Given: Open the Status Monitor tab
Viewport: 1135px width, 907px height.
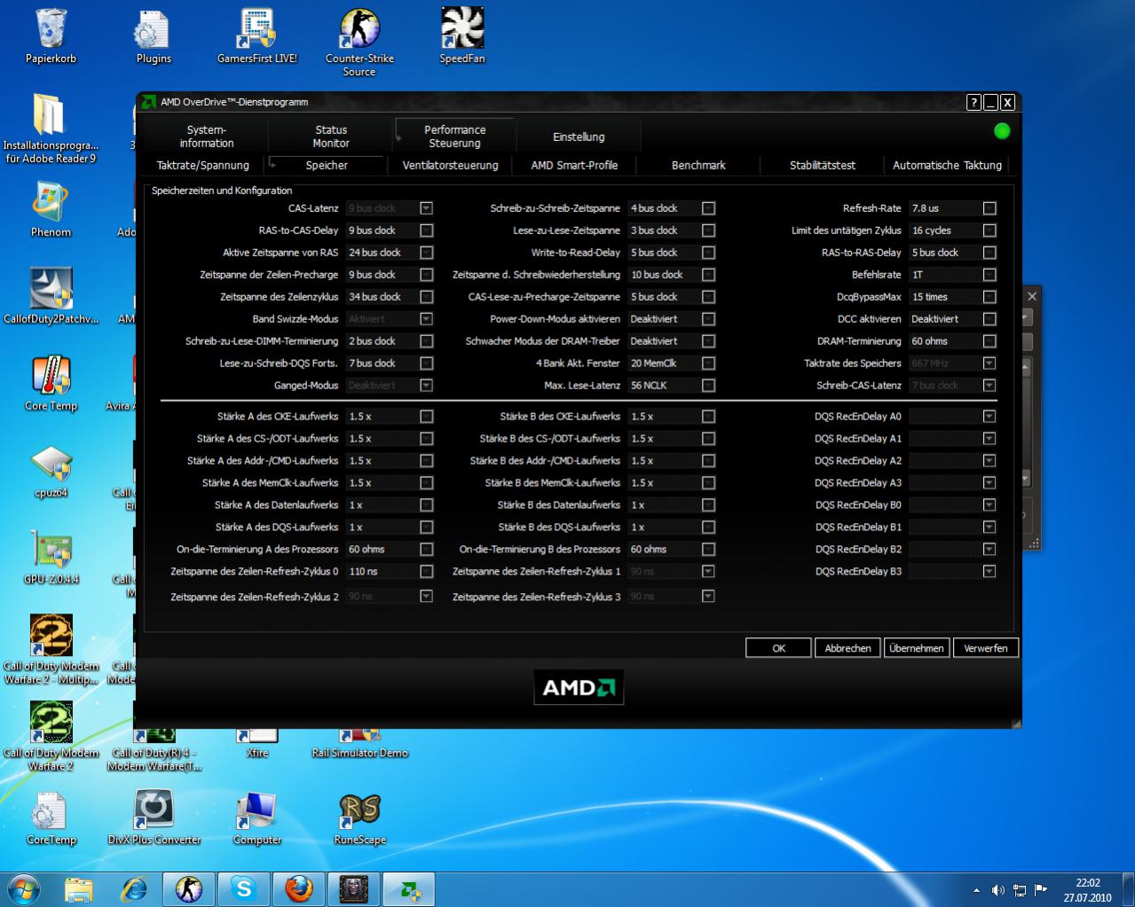Looking at the screenshot, I should [x=331, y=137].
